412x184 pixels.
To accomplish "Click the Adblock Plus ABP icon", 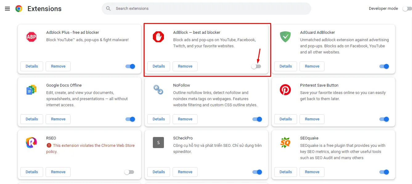I will coord(31,37).
